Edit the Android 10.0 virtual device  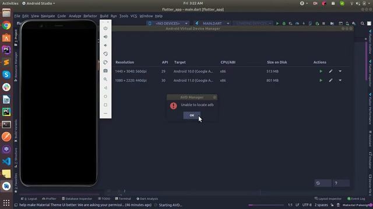330,71
